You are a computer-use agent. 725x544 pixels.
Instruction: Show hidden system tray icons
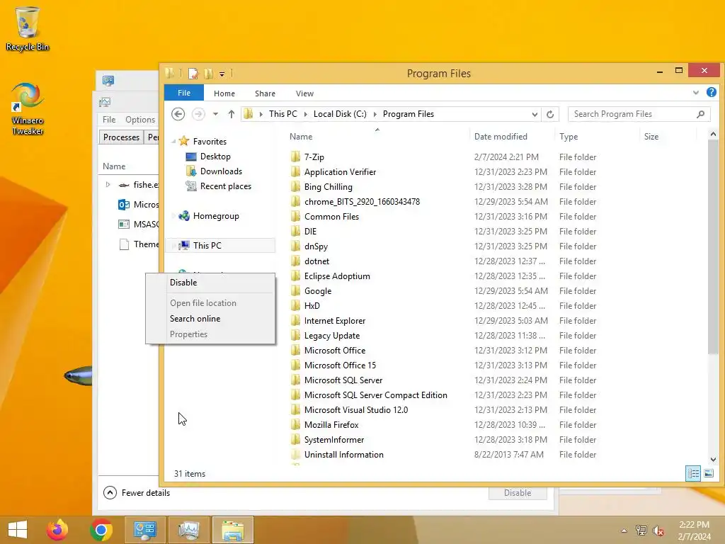pos(624,531)
